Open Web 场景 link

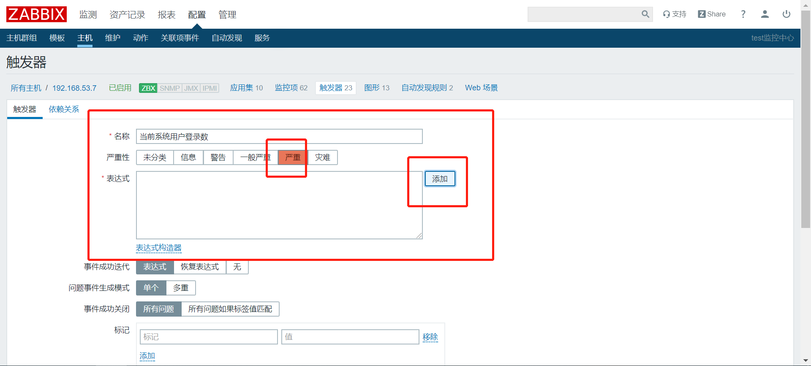(x=482, y=88)
